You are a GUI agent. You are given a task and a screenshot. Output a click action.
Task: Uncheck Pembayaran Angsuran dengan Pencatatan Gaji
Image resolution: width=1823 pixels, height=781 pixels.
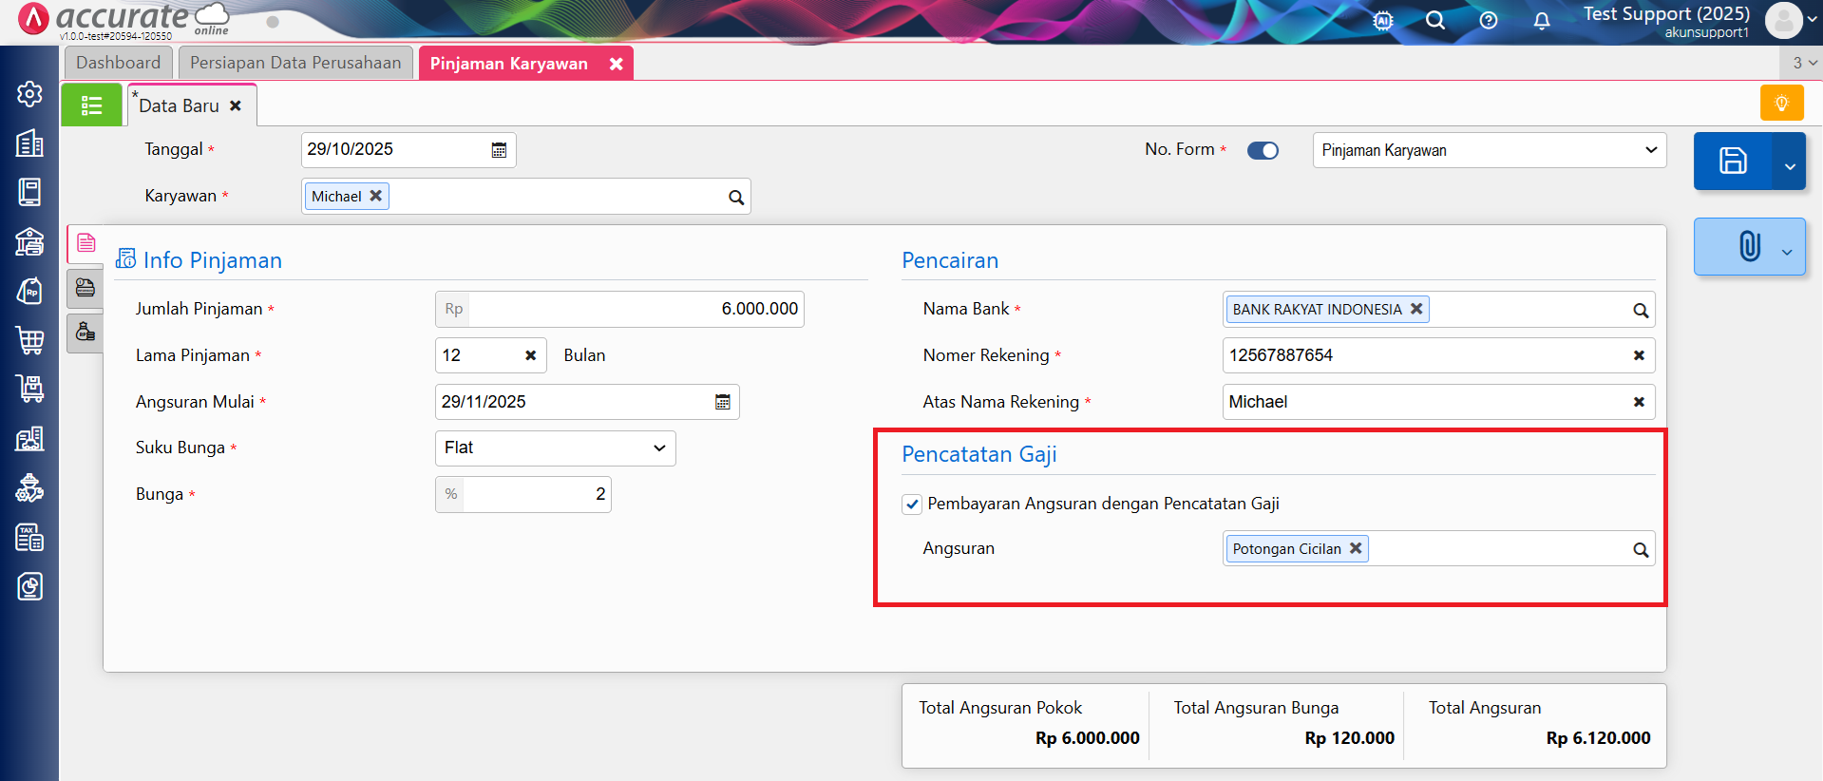pyautogui.click(x=912, y=505)
